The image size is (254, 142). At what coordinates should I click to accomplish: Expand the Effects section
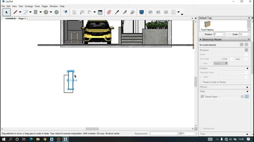247,87
